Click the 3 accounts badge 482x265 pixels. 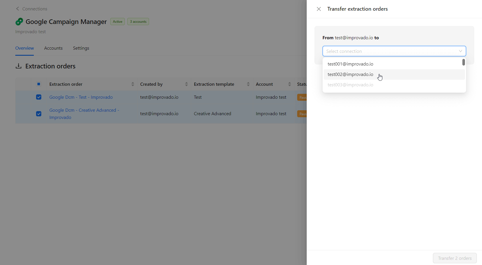click(138, 22)
